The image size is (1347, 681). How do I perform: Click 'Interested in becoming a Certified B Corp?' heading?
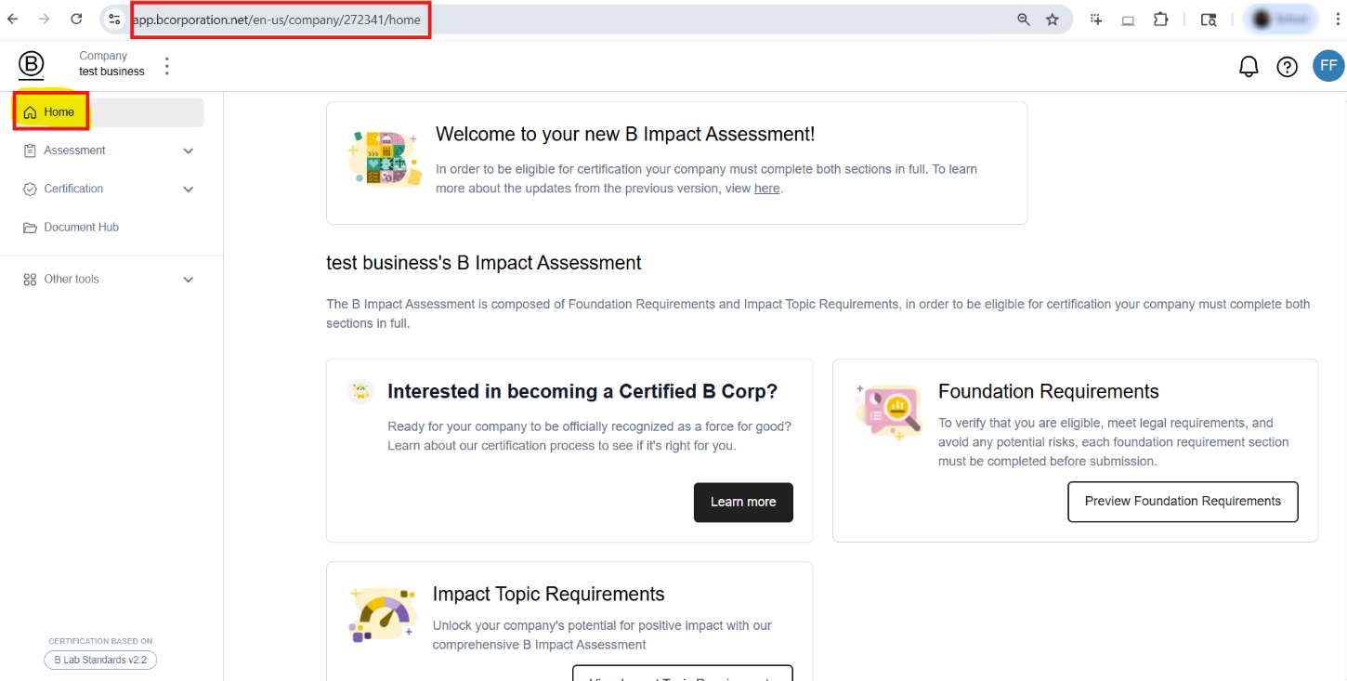click(582, 391)
